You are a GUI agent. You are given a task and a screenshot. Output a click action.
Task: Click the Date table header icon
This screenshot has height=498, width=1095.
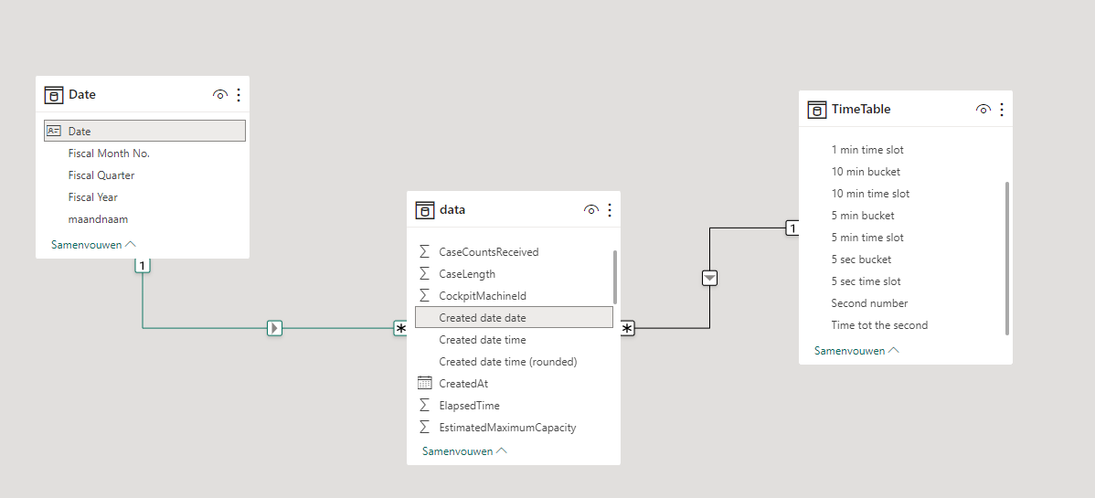pyautogui.click(x=54, y=95)
